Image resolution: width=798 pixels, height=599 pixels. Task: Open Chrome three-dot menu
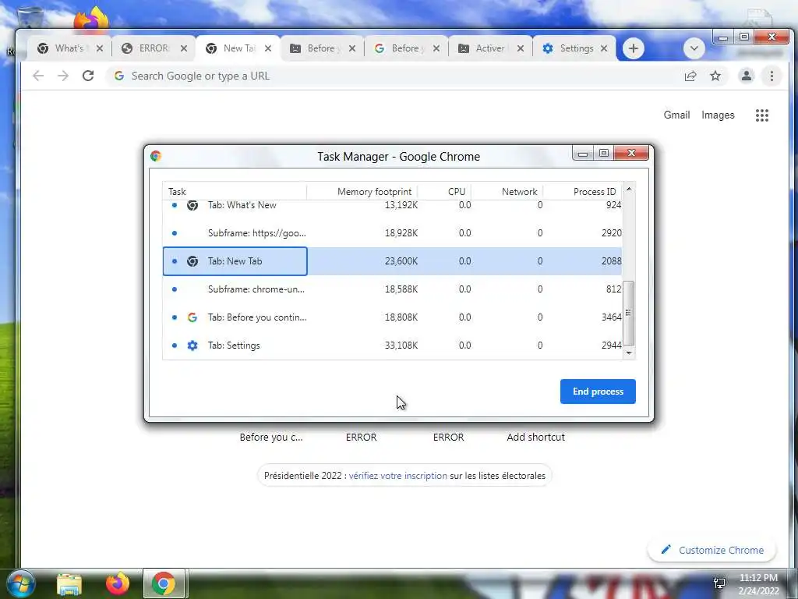pos(772,76)
